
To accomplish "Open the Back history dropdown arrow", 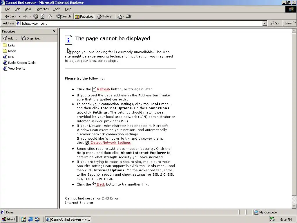I will click(19, 16).
